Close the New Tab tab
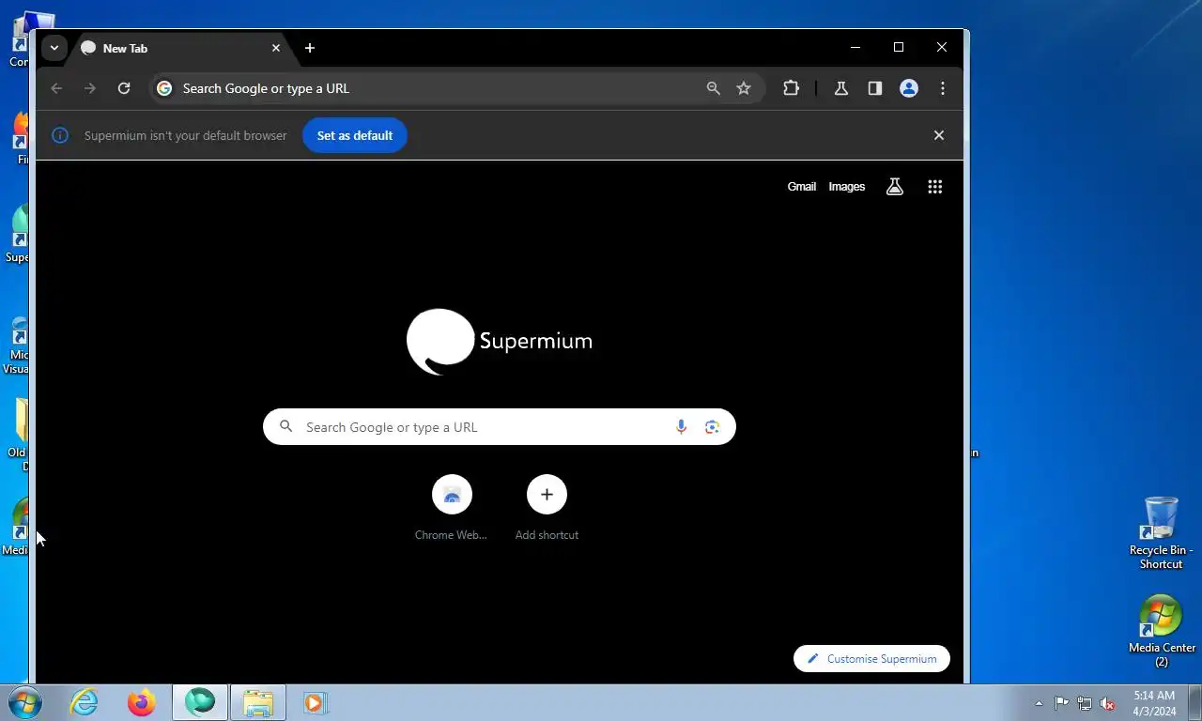The width and height of the screenshot is (1202, 721). pos(276,48)
